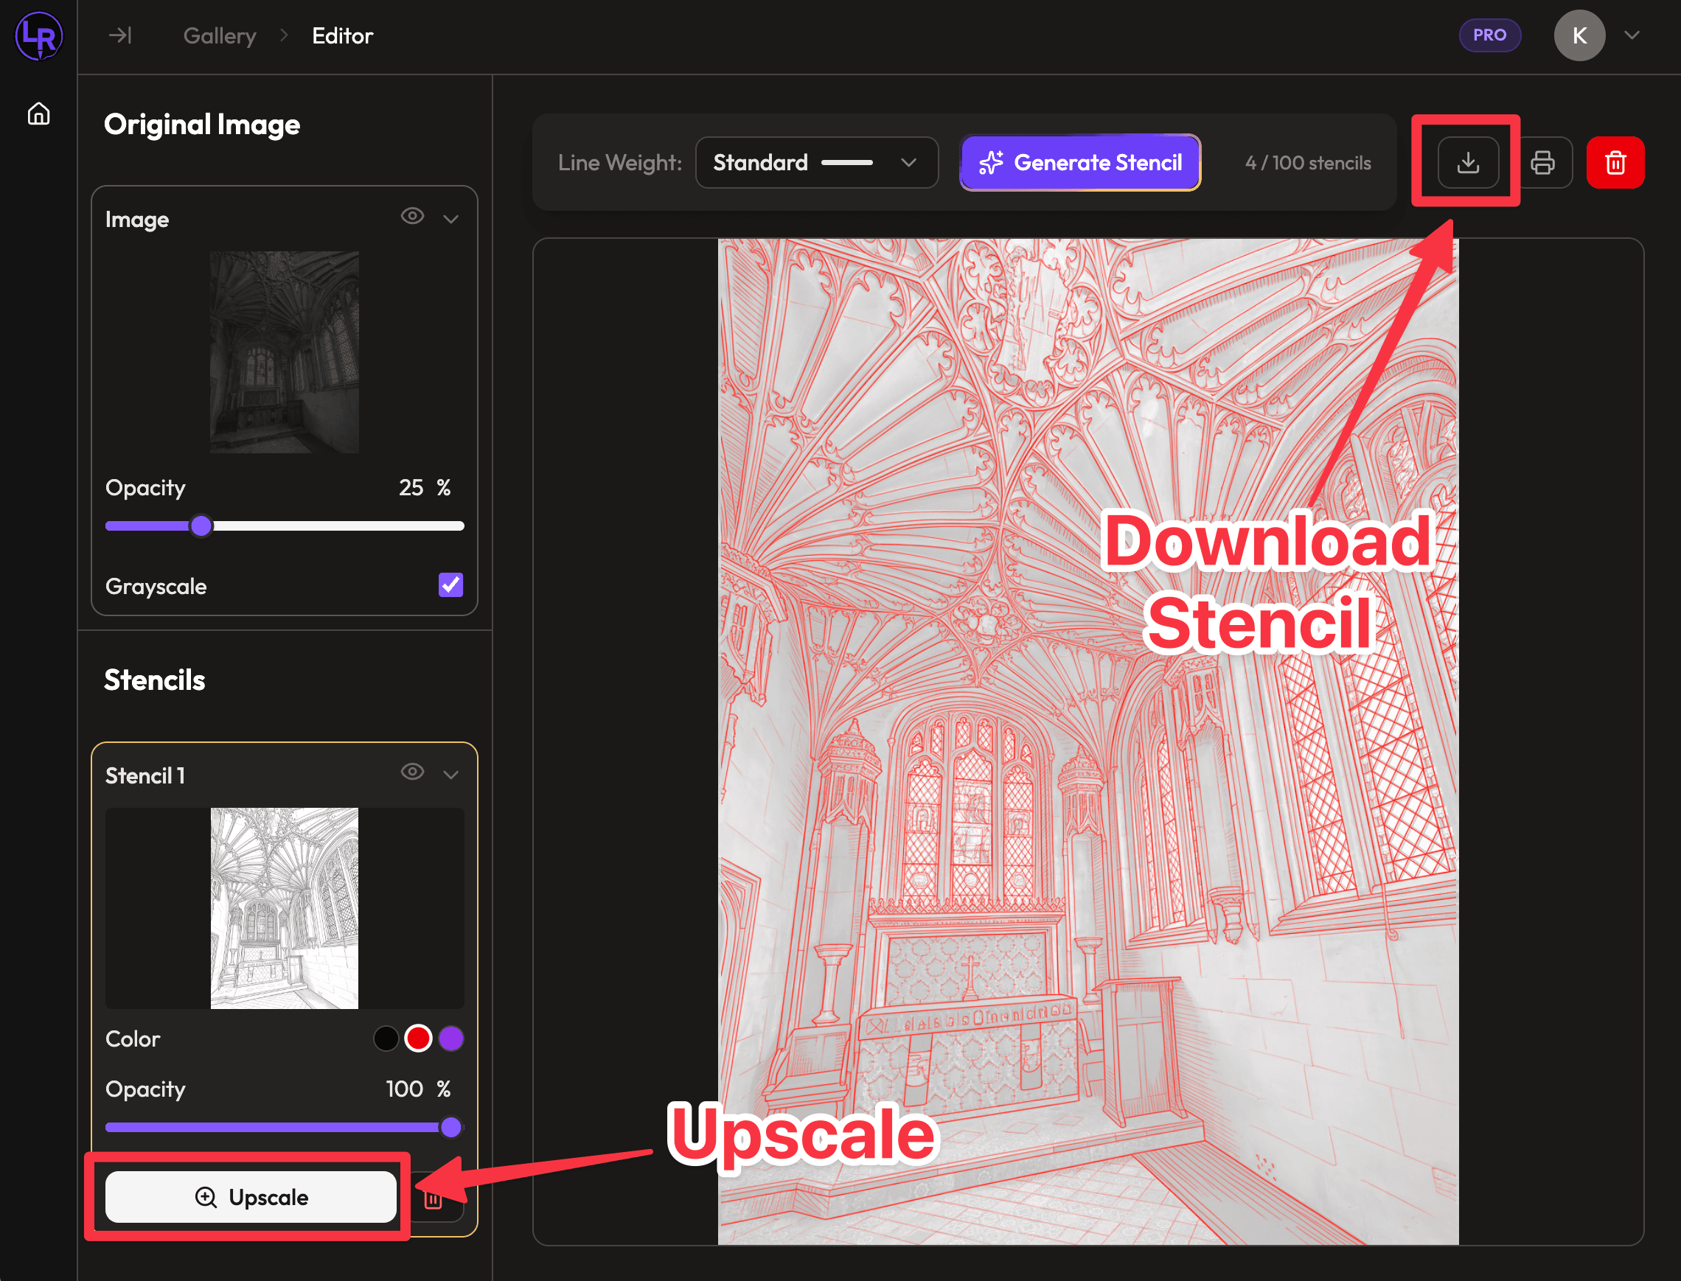Collapse the Image panel chevron
The image size is (1681, 1281).
(450, 220)
